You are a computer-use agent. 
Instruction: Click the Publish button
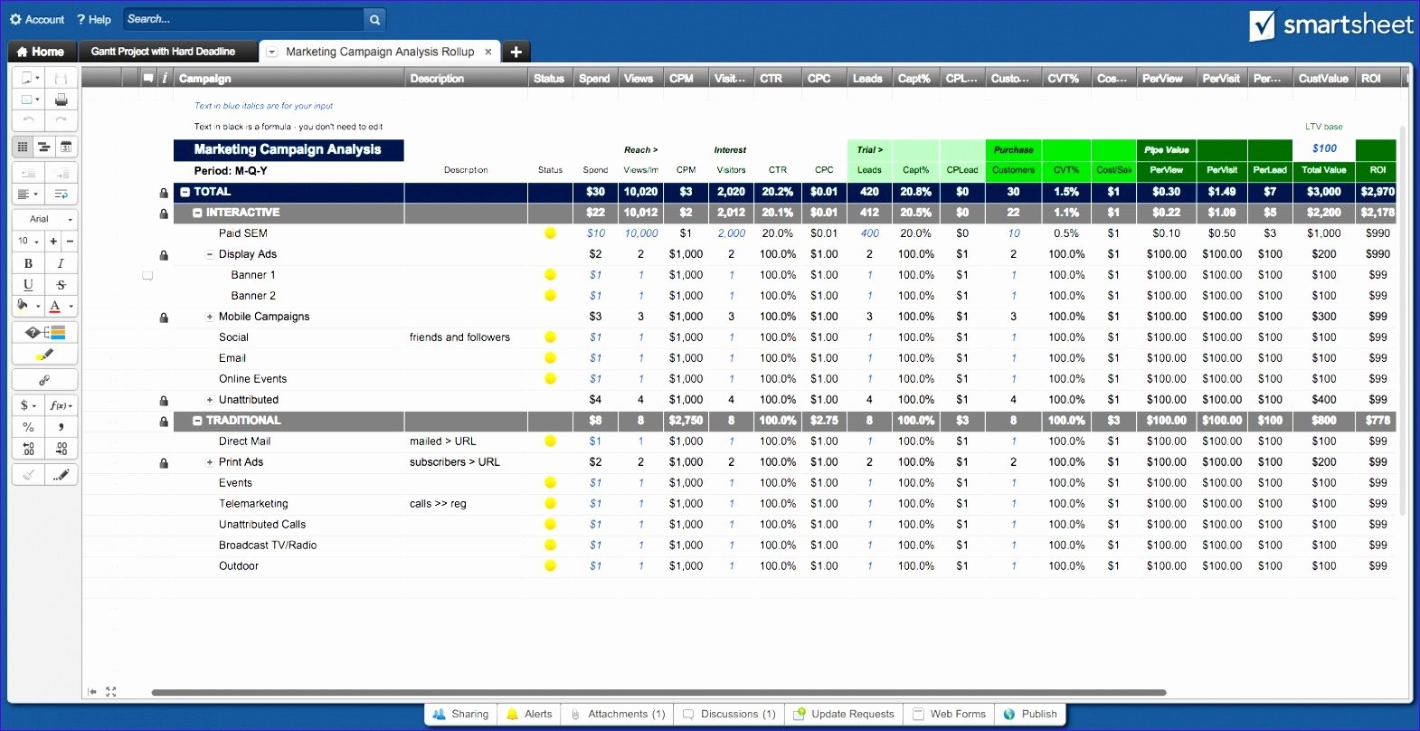click(1030, 714)
